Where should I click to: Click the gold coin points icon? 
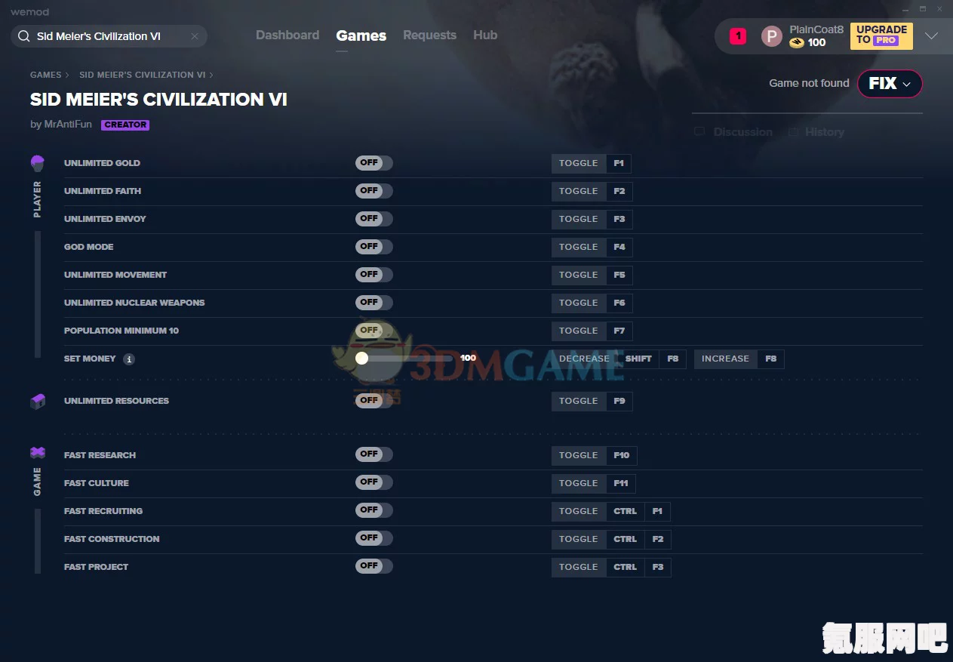point(797,43)
